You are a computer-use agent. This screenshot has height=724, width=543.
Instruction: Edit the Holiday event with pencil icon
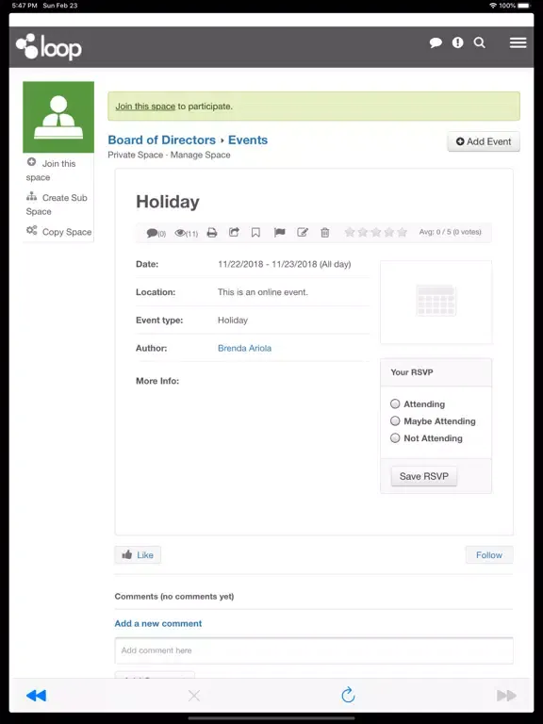click(303, 232)
